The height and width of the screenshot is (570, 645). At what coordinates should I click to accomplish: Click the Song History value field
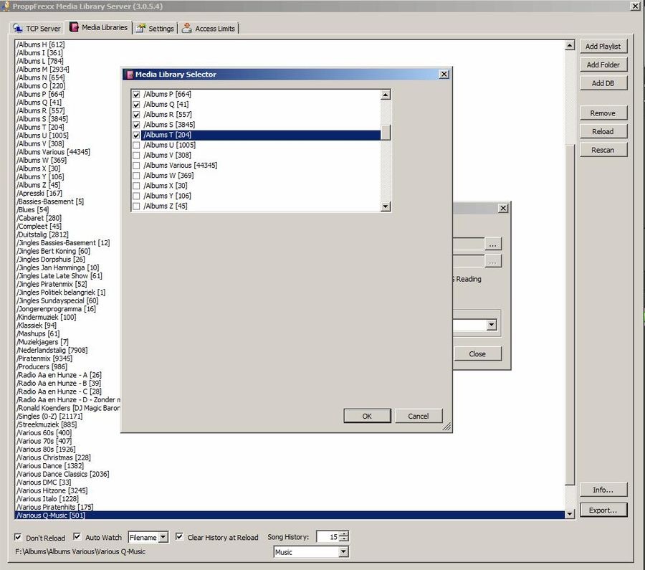[328, 537]
